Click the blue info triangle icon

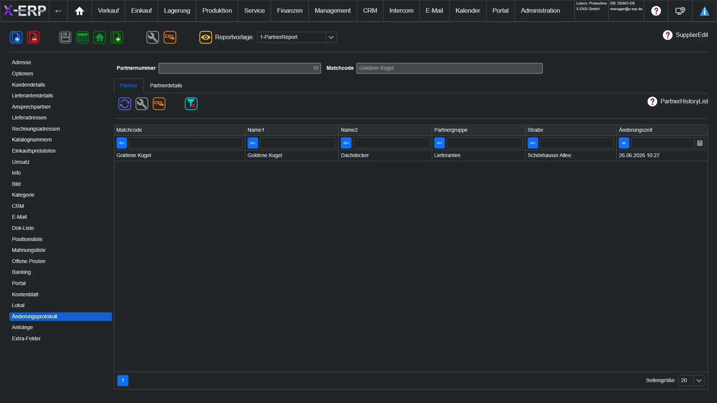point(705,11)
